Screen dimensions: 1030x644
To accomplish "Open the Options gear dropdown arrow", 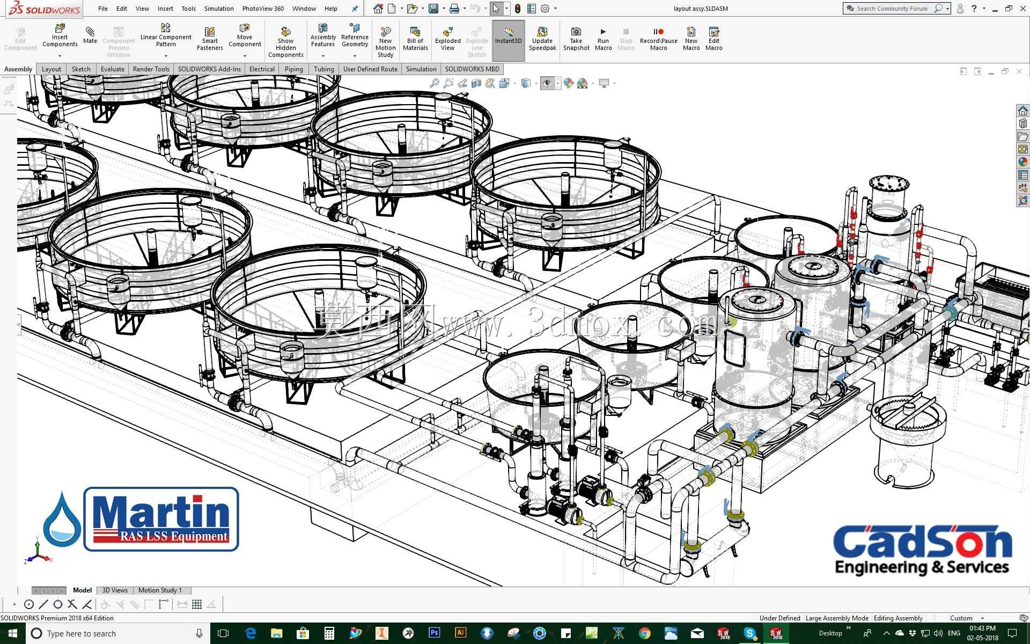I will pos(555,9).
